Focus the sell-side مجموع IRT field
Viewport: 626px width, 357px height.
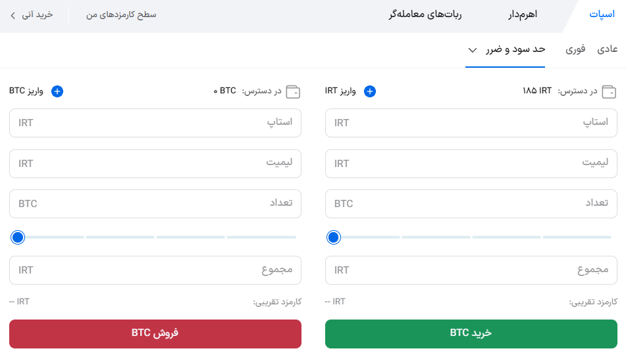pos(155,270)
